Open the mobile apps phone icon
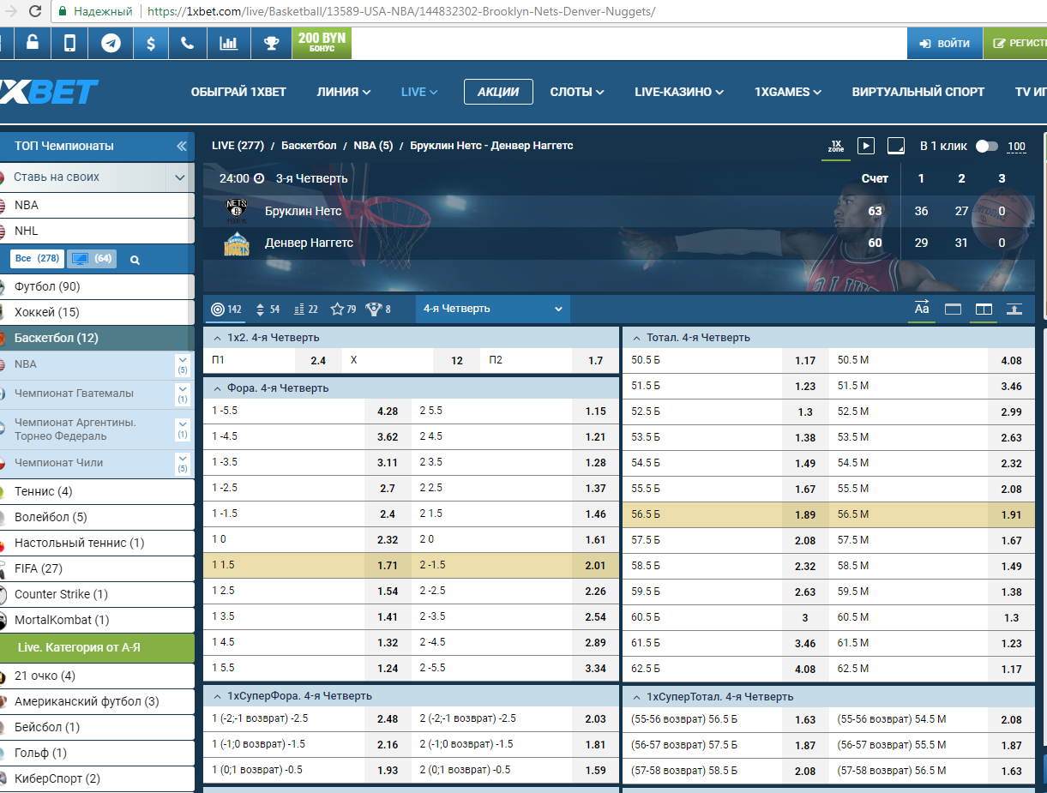Image resolution: width=1047 pixels, height=793 pixels. [x=70, y=43]
